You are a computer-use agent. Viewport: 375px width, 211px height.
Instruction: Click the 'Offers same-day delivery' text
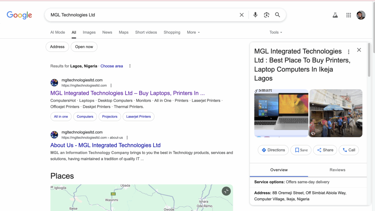pyautogui.click(x=307, y=182)
